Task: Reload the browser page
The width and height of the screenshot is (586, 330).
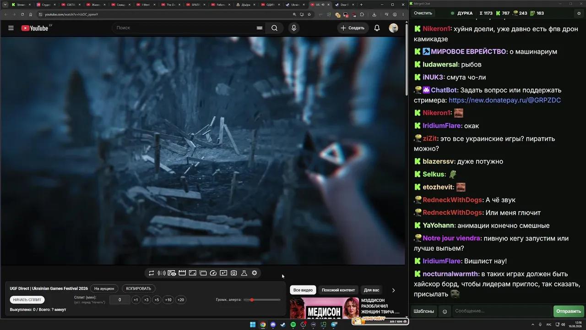Action: pos(22,14)
